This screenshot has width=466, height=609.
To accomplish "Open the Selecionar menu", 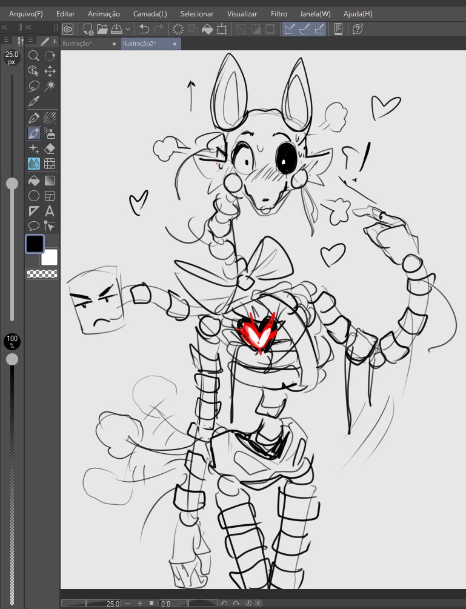I will pos(197,13).
